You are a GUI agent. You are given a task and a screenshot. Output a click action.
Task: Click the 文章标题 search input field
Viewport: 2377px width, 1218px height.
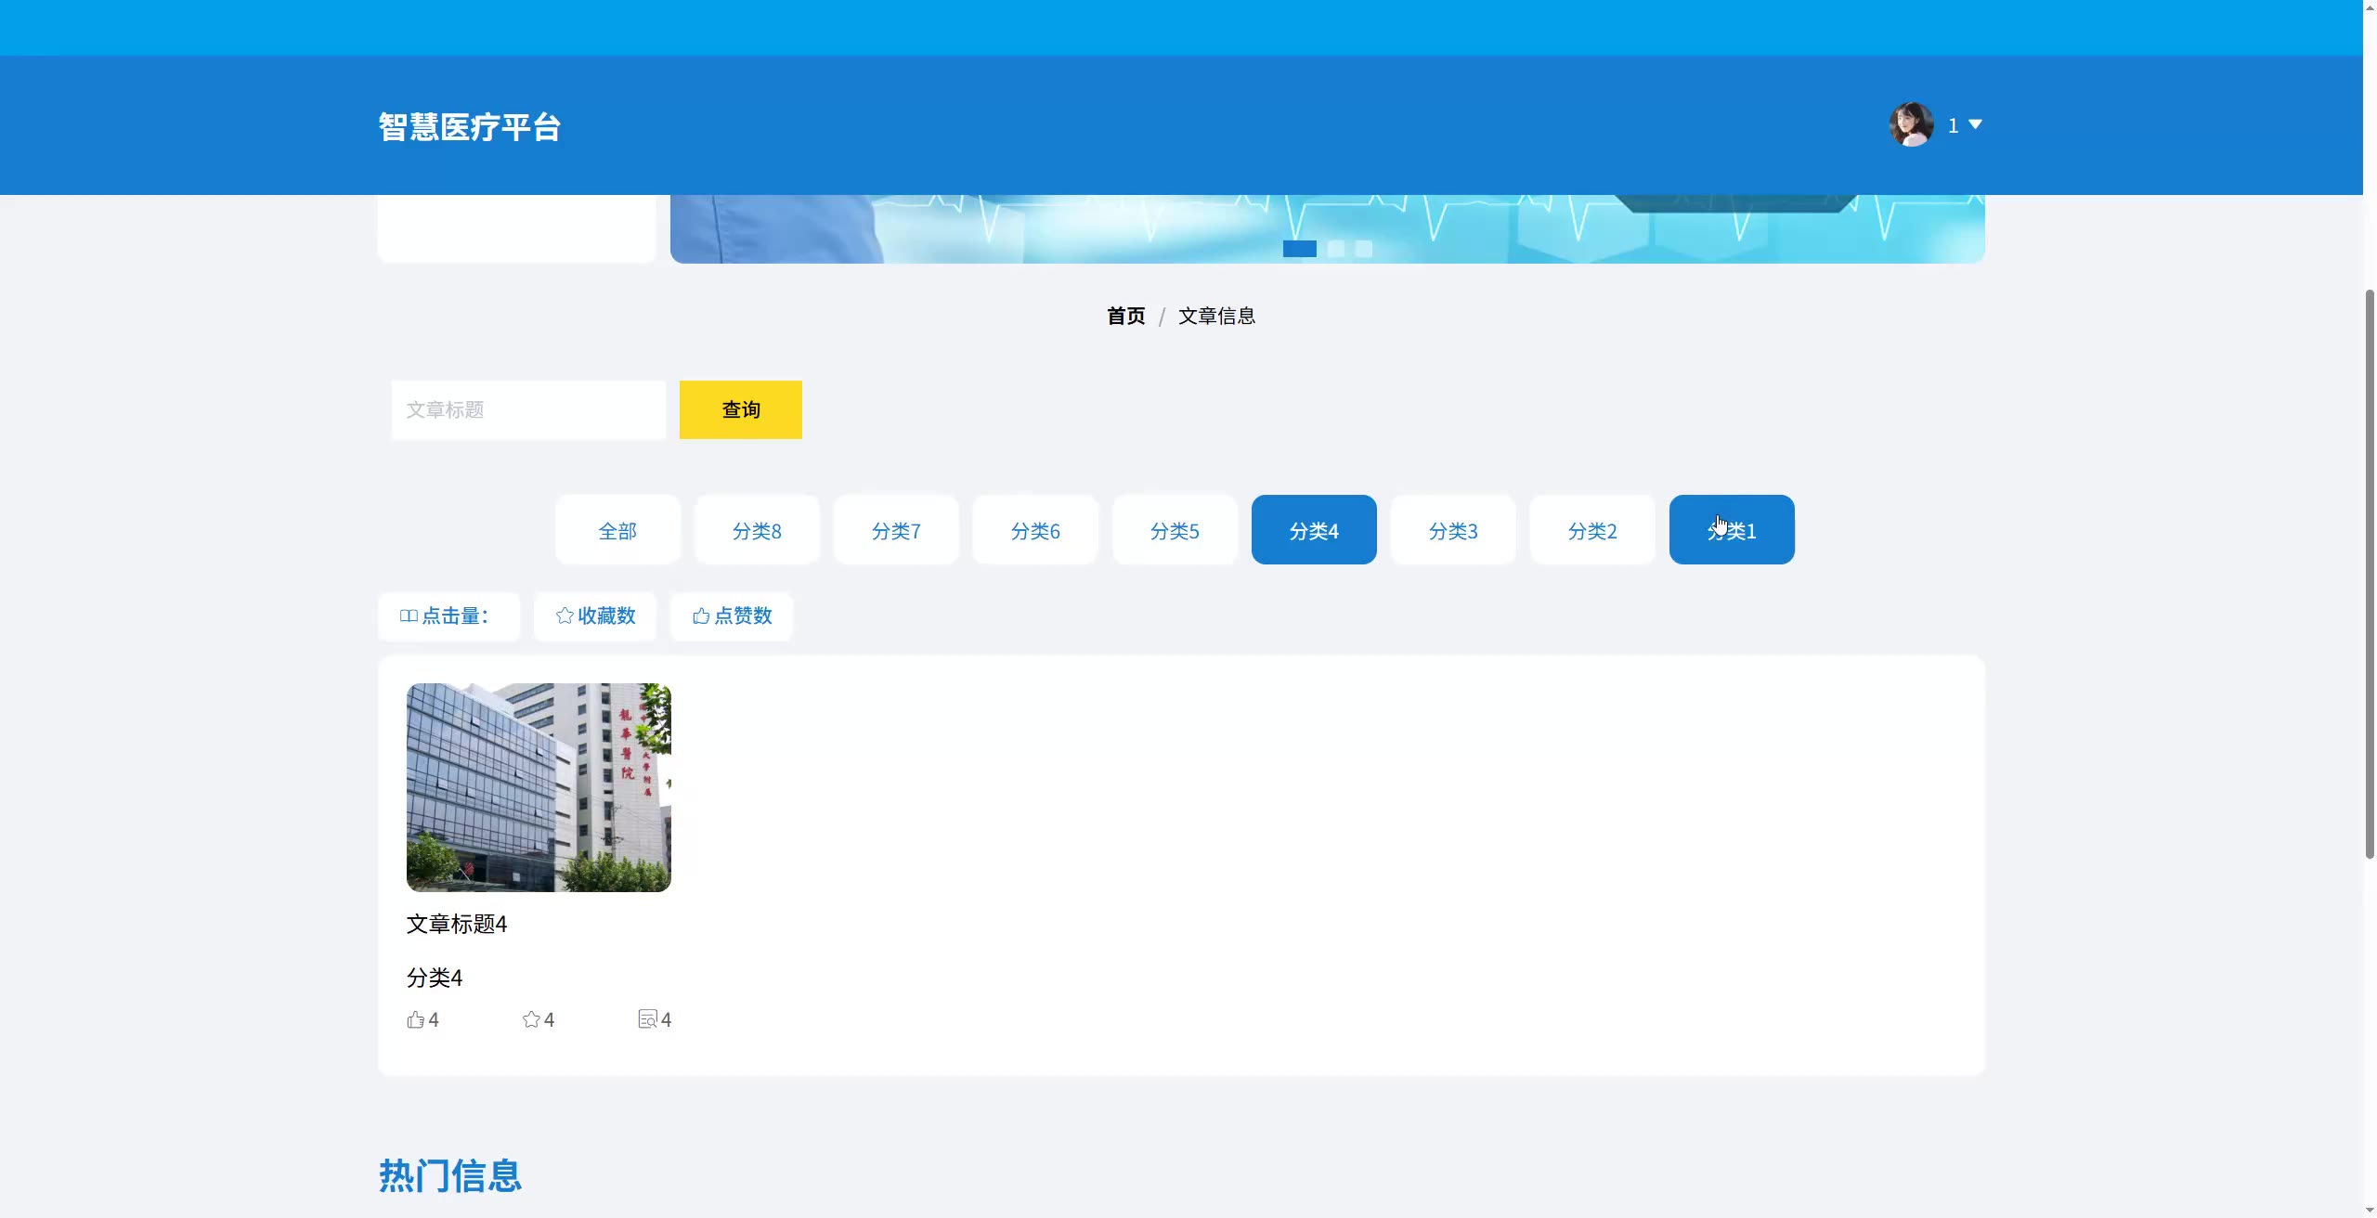(x=528, y=409)
